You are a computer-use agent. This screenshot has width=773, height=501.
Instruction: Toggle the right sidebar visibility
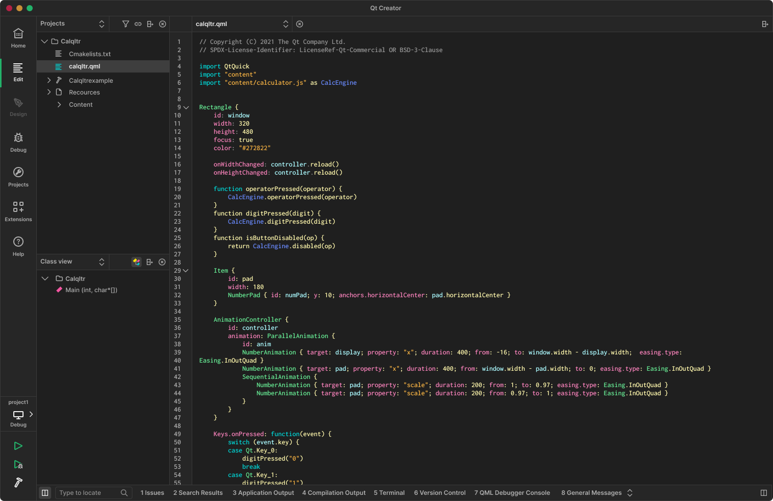coord(764,493)
